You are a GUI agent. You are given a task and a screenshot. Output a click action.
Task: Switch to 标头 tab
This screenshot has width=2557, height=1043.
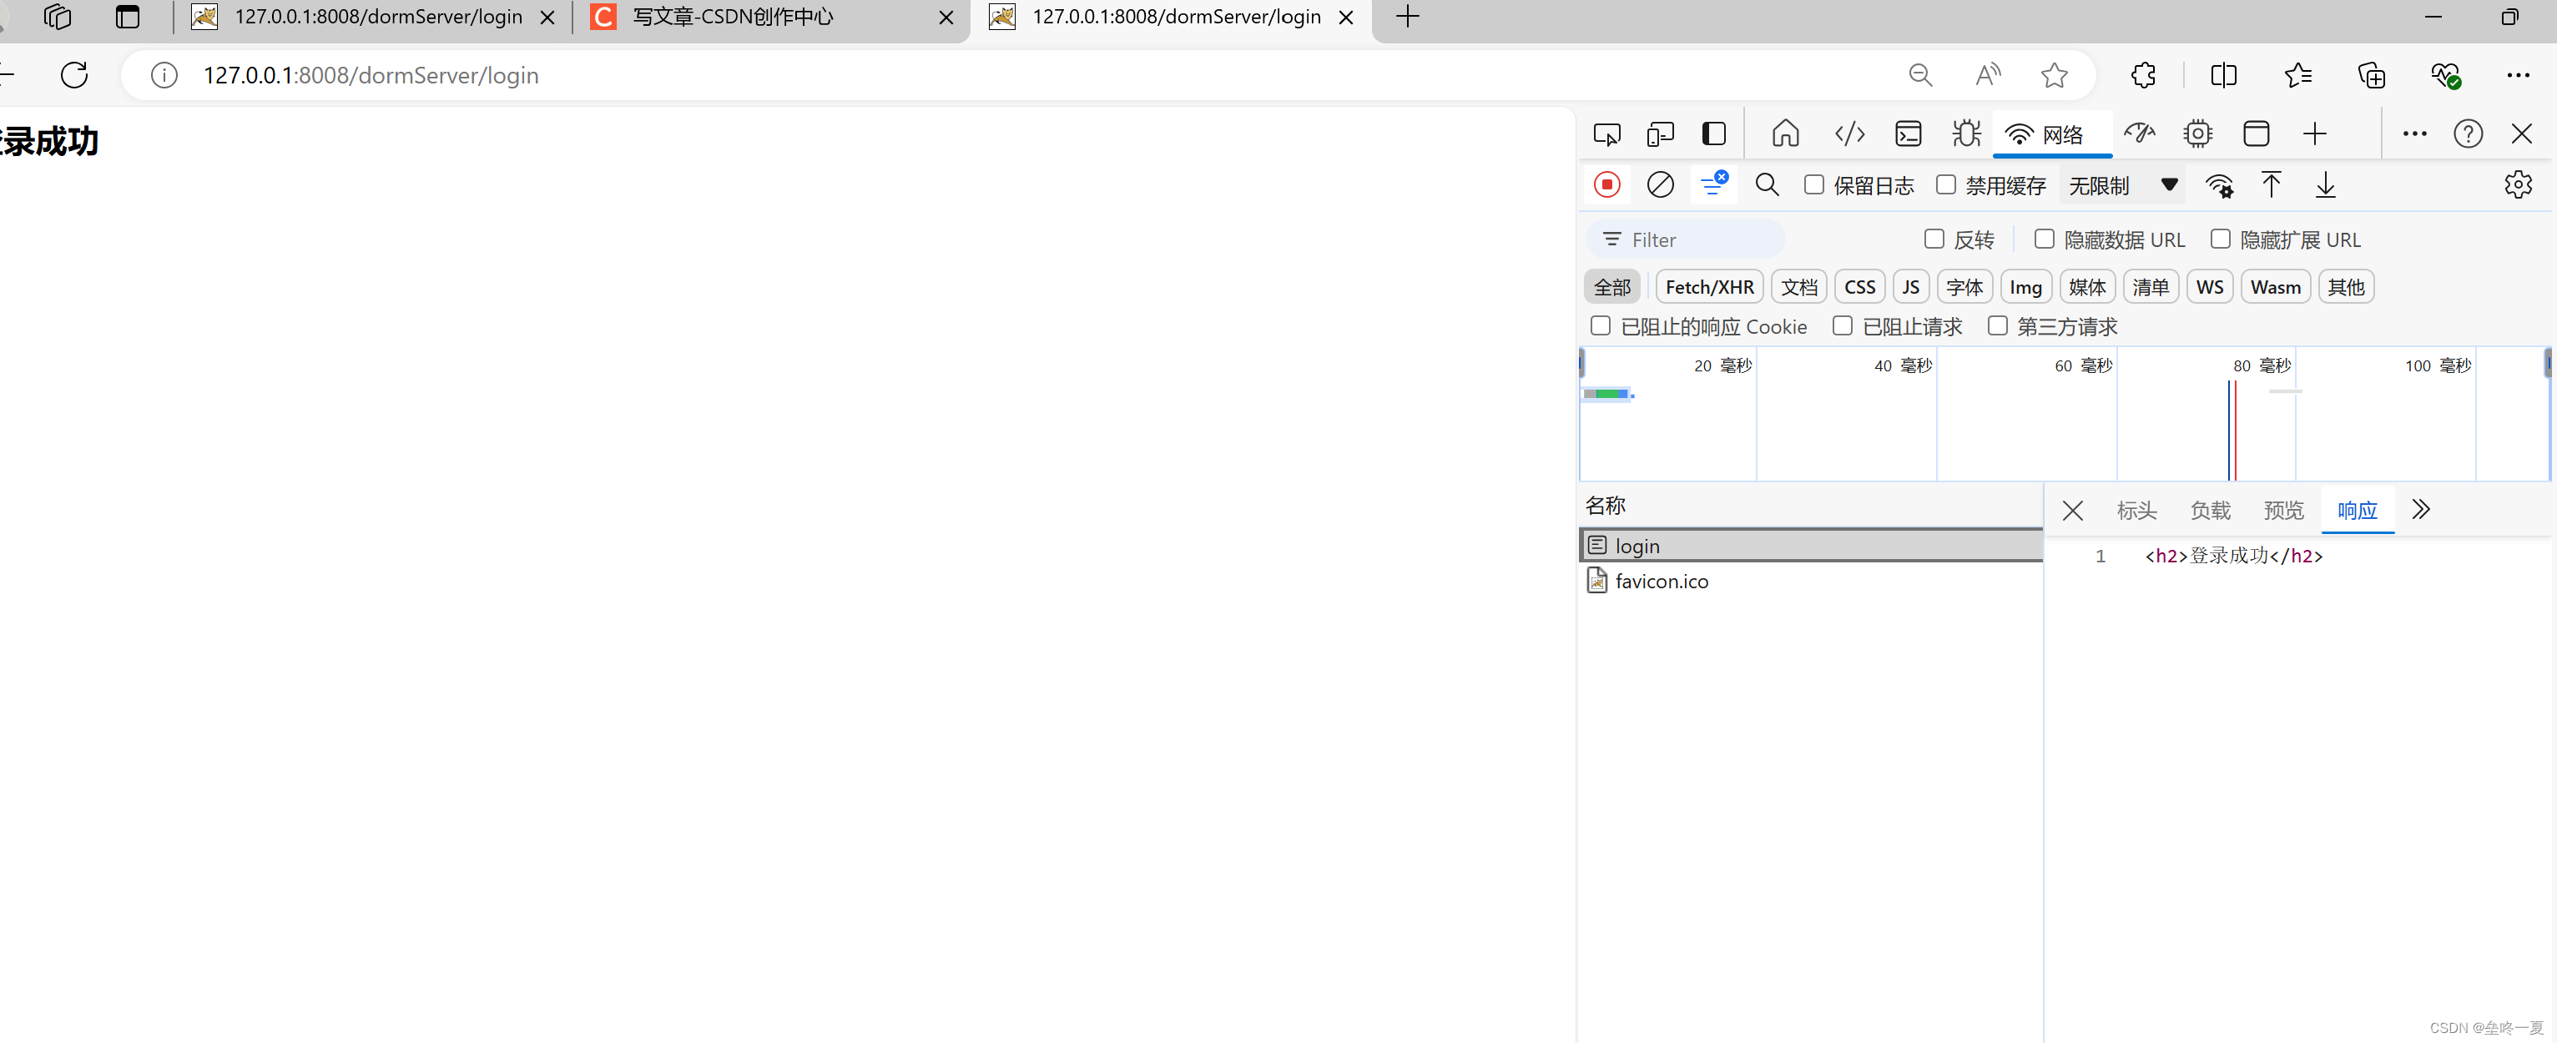click(2136, 510)
